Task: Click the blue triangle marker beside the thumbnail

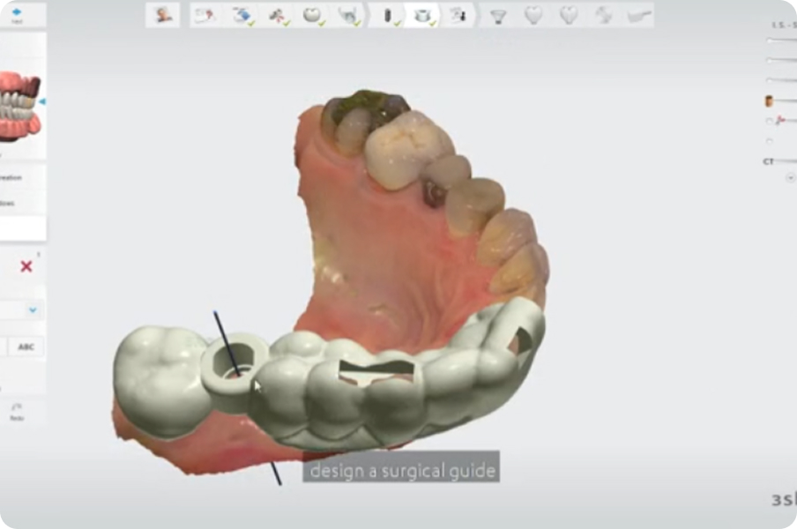Action: point(42,101)
